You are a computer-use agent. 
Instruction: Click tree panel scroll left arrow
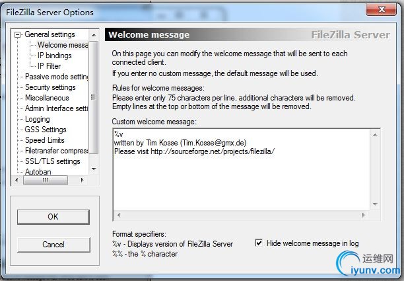17,180
